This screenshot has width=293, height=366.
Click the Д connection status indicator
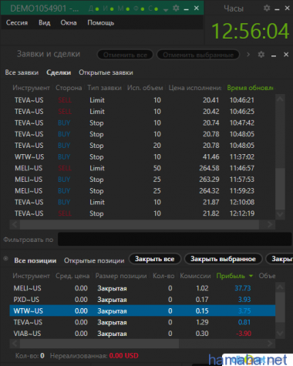[94, 8]
